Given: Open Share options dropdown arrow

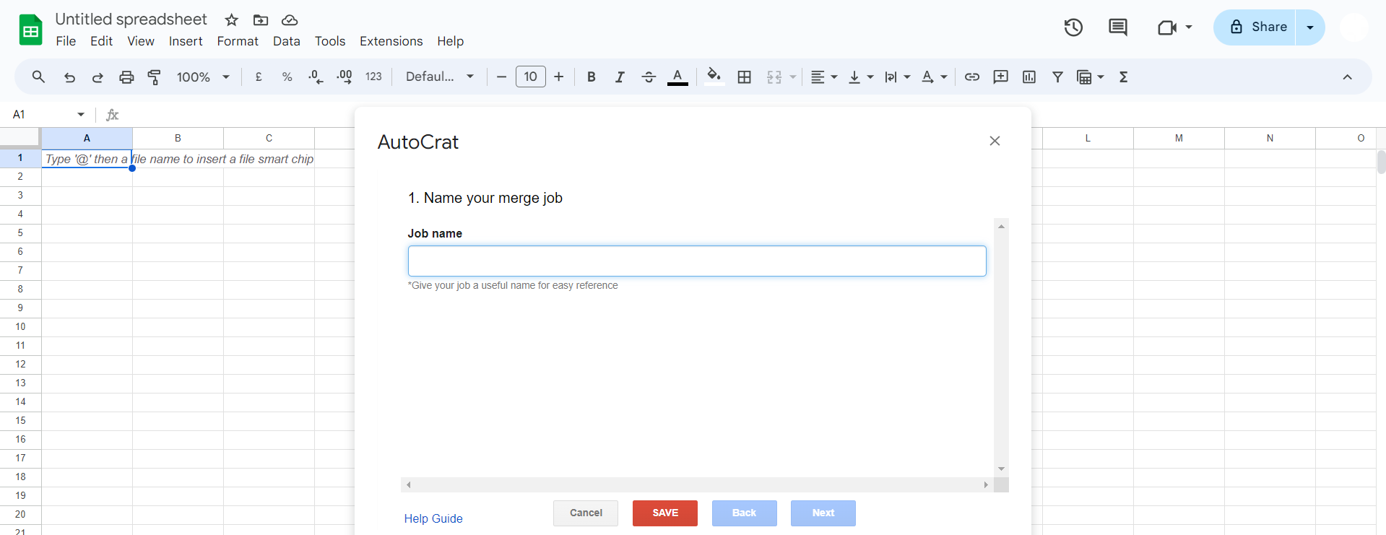Looking at the screenshot, I should point(1310,27).
